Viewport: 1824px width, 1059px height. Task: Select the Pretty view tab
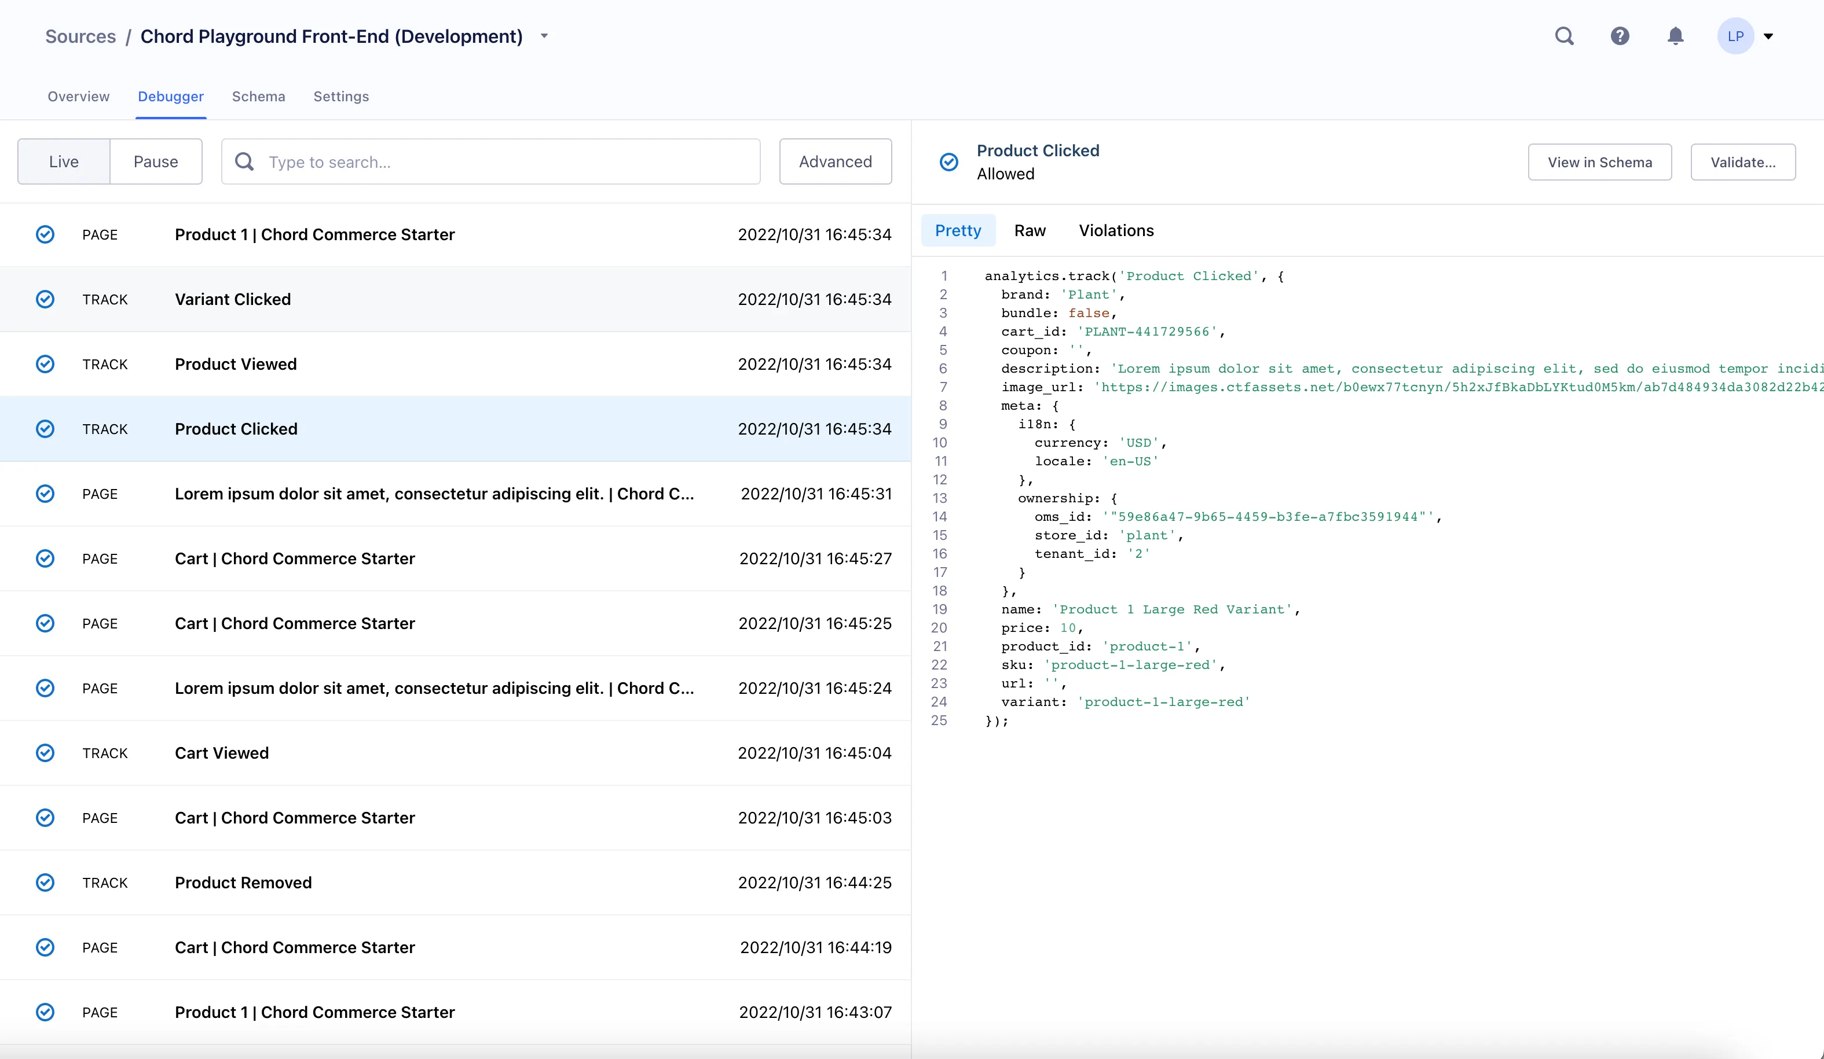[x=958, y=231]
